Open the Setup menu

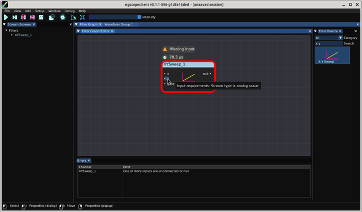coord(39,11)
